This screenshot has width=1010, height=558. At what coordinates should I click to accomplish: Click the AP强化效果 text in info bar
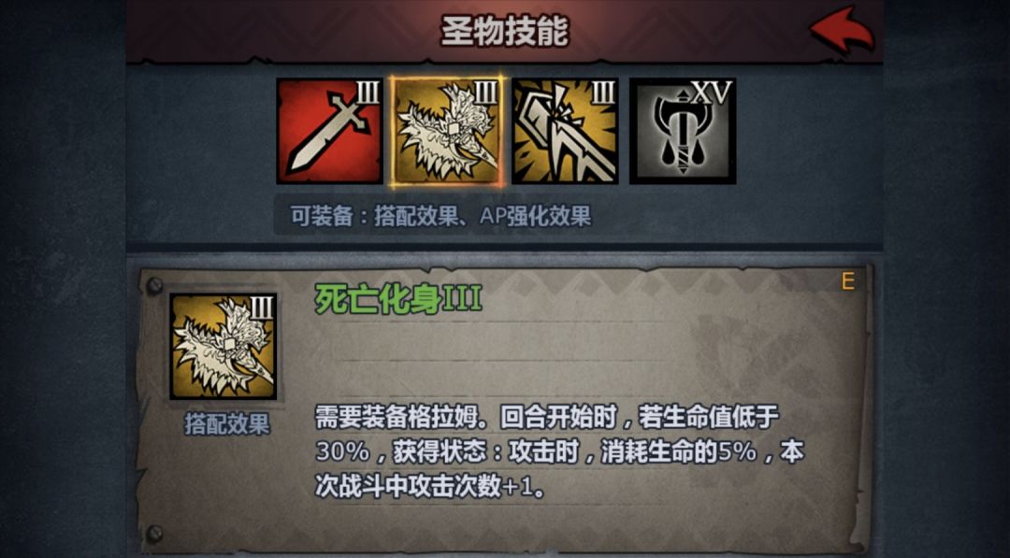pos(535,216)
